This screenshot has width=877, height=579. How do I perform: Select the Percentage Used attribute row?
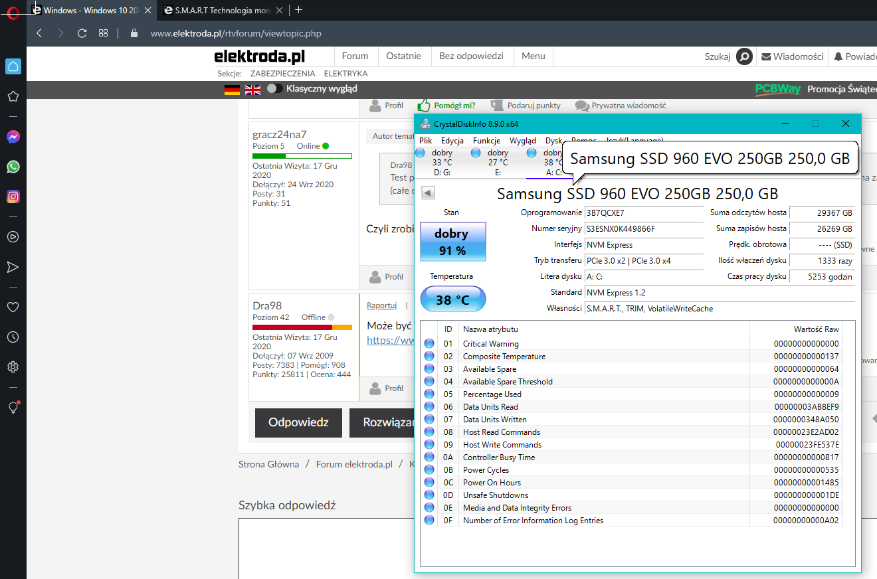coord(633,394)
